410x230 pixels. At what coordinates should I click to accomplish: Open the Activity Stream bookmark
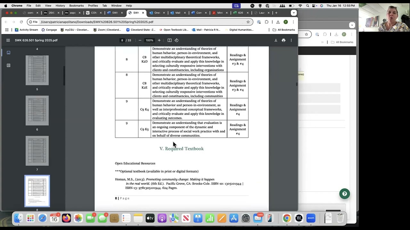(x=26, y=30)
